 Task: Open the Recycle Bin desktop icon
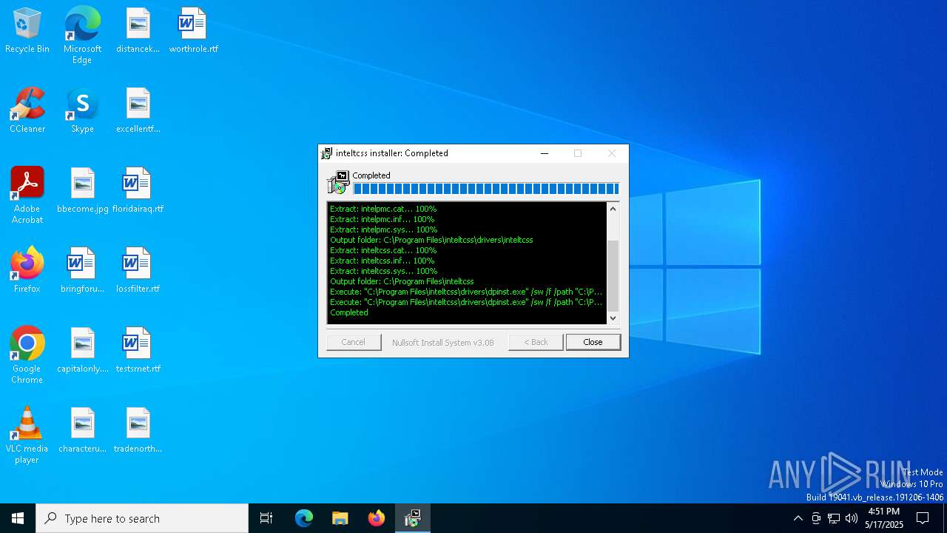(27, 30)
